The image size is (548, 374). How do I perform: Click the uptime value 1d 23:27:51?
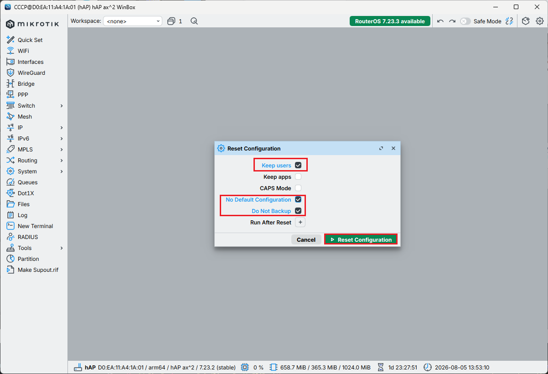tap(403, 367)
